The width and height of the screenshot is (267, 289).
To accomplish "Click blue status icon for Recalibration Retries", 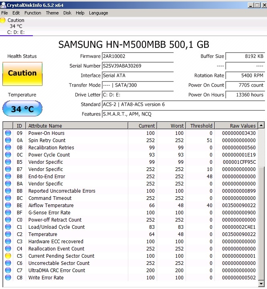I will [8, 147].
